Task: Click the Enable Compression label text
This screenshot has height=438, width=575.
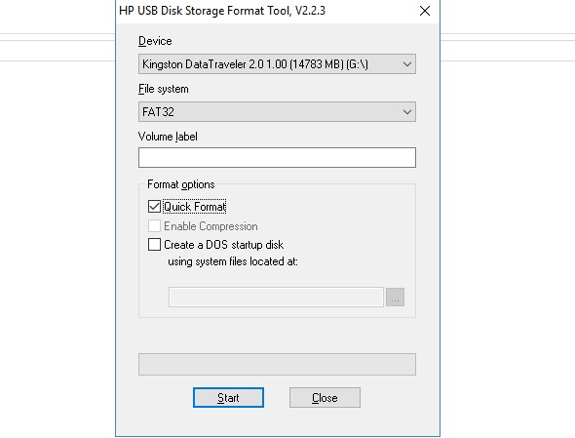Action: point(211,226)
